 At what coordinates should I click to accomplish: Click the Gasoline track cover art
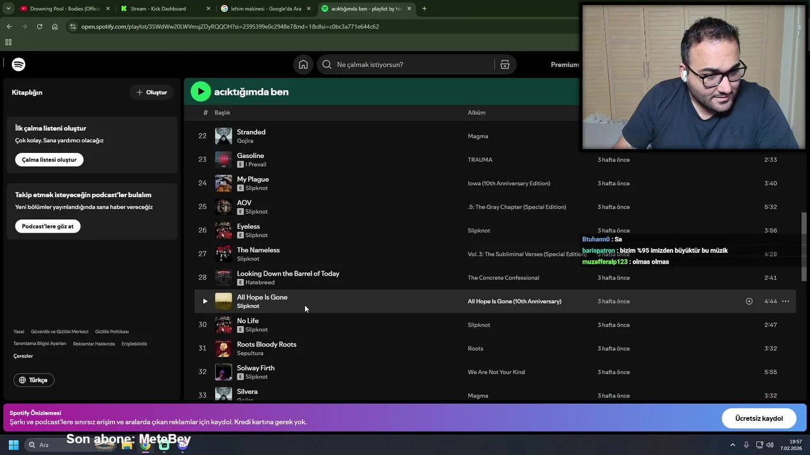223,159
